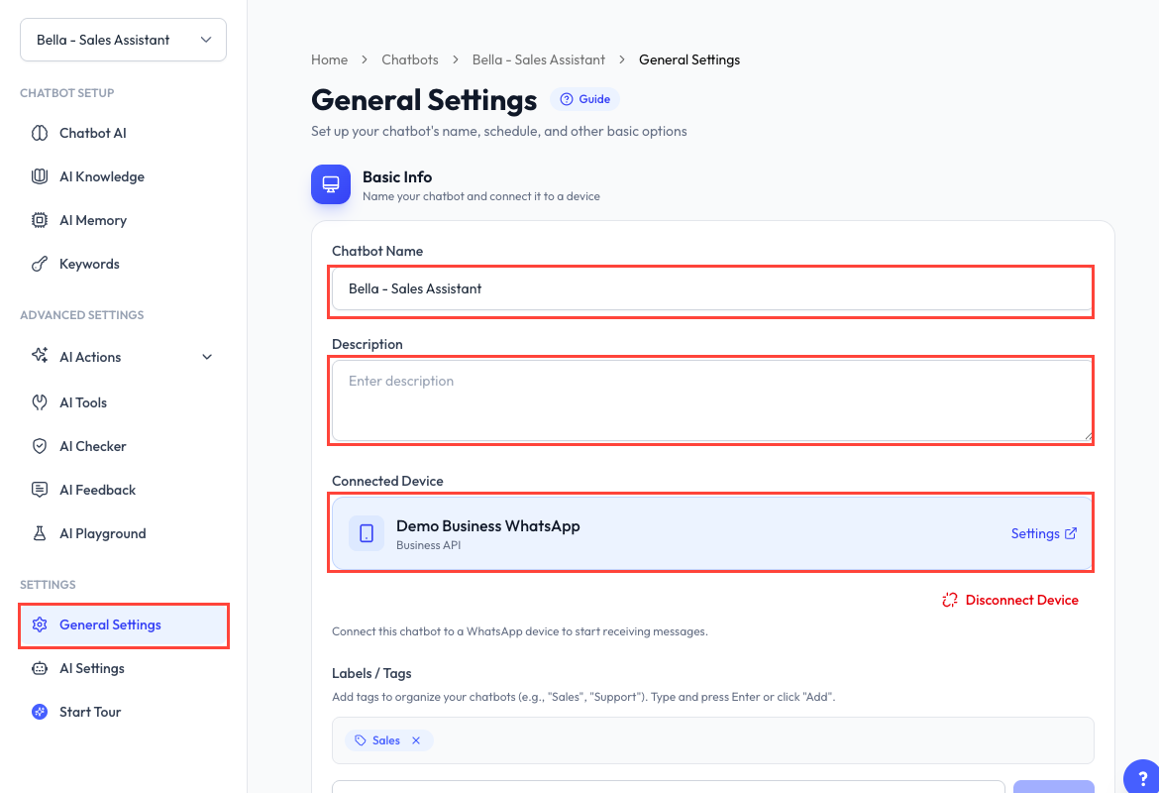Click the Chatbot AI brain icon
The height and width of the screenshot is (793, 1159).
point(40,133)
